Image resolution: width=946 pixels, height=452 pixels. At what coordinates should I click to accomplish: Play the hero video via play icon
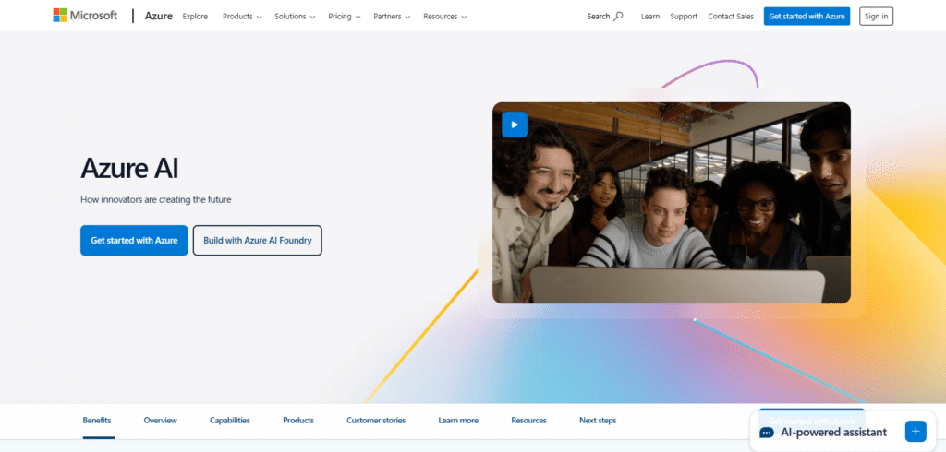pos(515,125)
